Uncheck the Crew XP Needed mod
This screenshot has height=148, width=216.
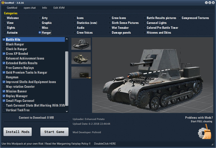coord(4,54)
